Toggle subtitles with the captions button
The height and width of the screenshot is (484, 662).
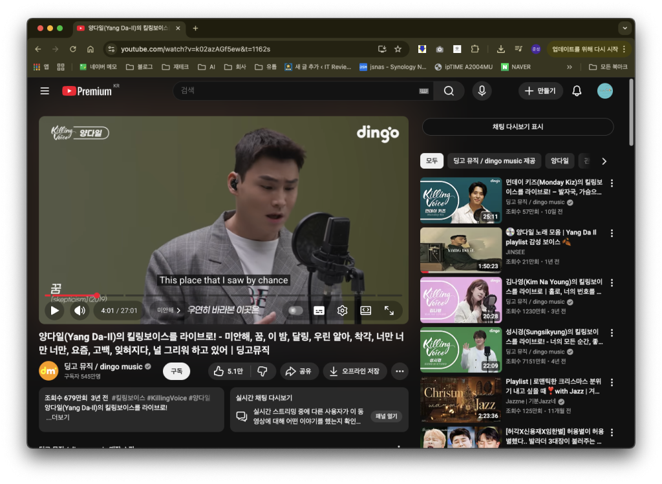coord(319,311)
